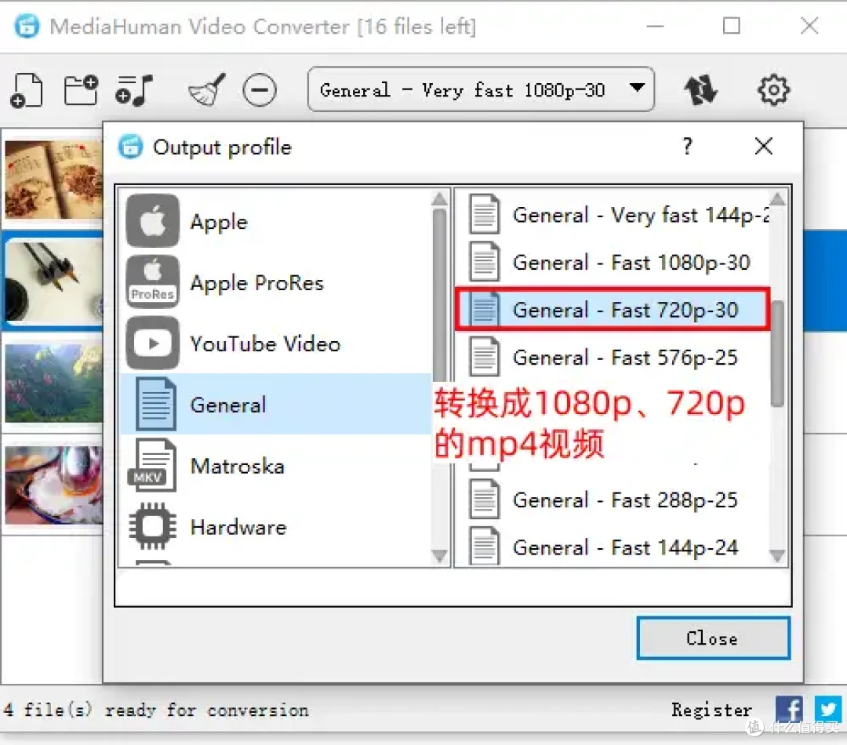The image size is (847, 745).
Task: Select the YouTube Video category
Action: [275, 343]
